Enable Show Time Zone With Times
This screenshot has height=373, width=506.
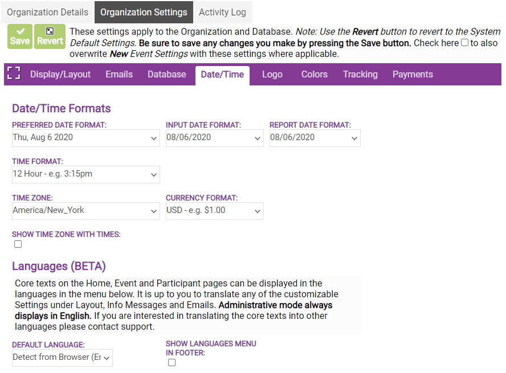click(x=18, y=244)
